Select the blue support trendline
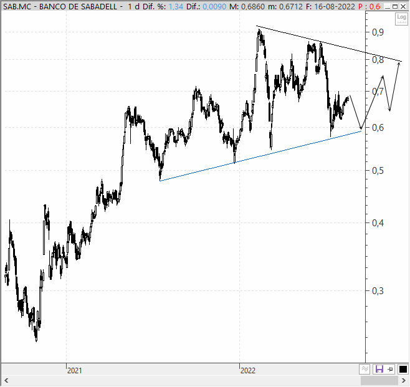The image size is (410, 387). [x=260, y=156]
